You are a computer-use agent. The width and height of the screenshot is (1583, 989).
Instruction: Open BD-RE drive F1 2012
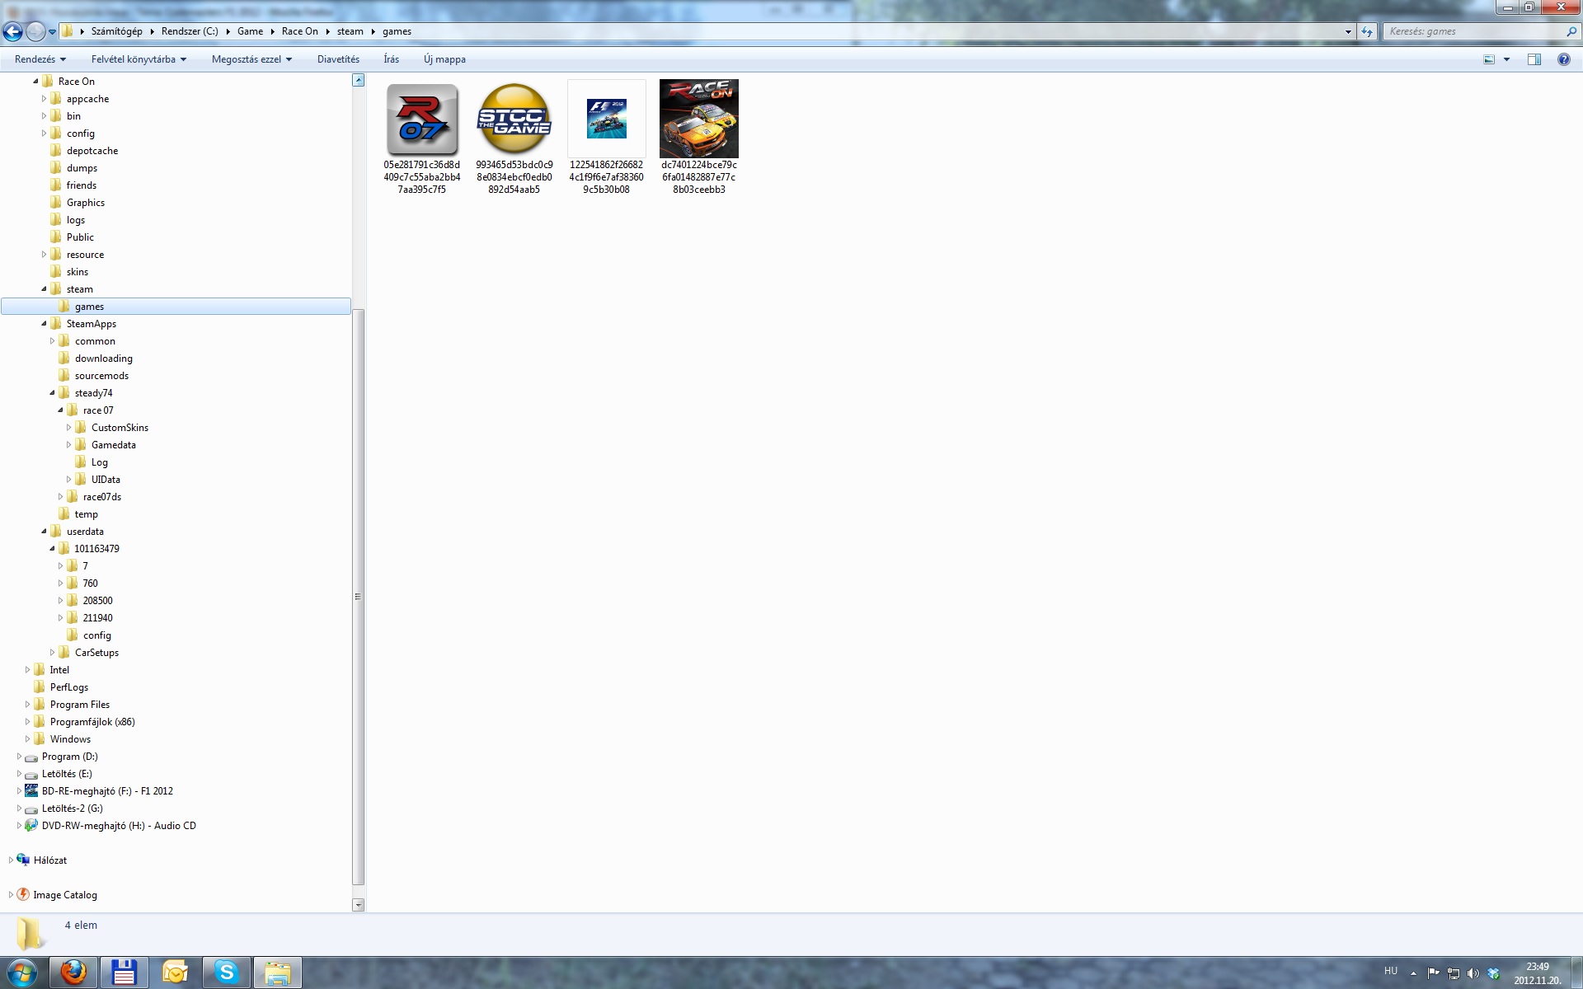click(107, 790)
